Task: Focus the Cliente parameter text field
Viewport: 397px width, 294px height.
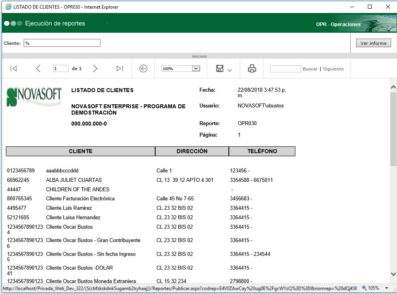Action: (62, 43)
